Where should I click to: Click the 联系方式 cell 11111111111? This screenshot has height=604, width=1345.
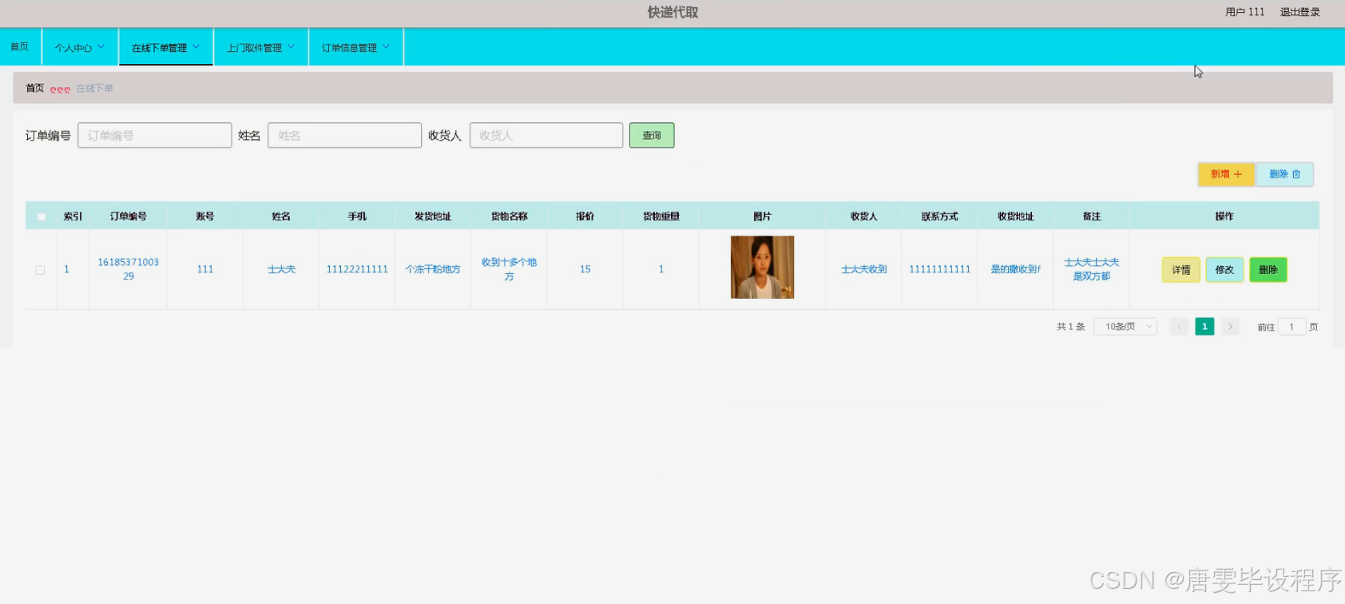point(939,269)
